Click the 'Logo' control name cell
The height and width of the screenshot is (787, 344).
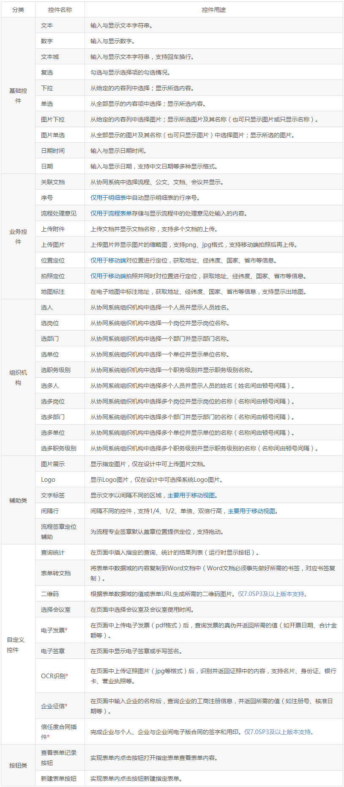tap(60, 480)
